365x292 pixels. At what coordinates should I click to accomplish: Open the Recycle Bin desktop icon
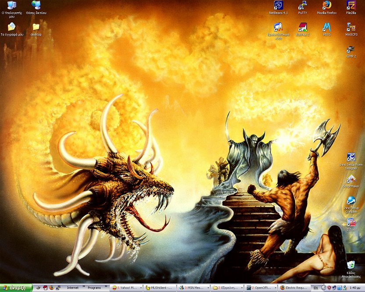tap(351, 270)
